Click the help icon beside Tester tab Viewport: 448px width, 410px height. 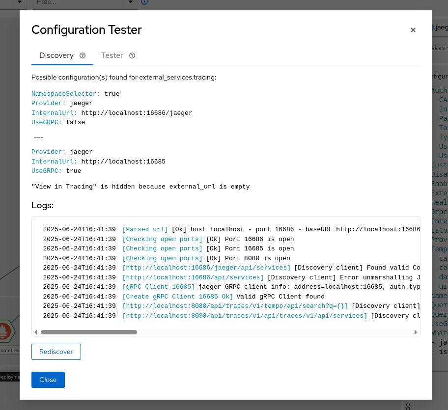[x=132, y=55]
